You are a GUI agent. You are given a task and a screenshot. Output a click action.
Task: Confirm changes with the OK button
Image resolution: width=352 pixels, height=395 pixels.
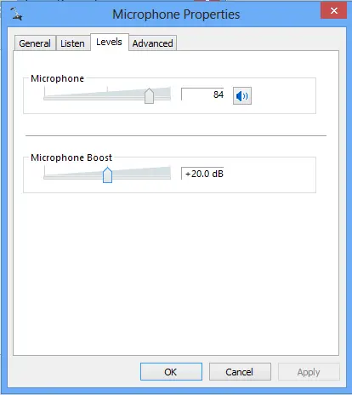(x=171, y=372)
